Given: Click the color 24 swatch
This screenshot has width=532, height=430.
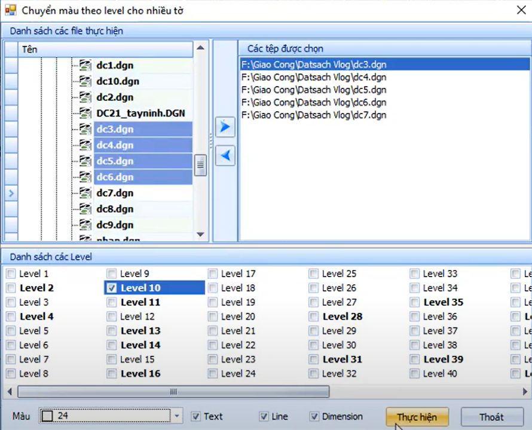Looking at the screenshot, I should tap(48, 416).
